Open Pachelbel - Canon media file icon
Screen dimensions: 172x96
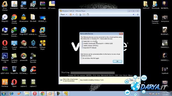point(156,19)
